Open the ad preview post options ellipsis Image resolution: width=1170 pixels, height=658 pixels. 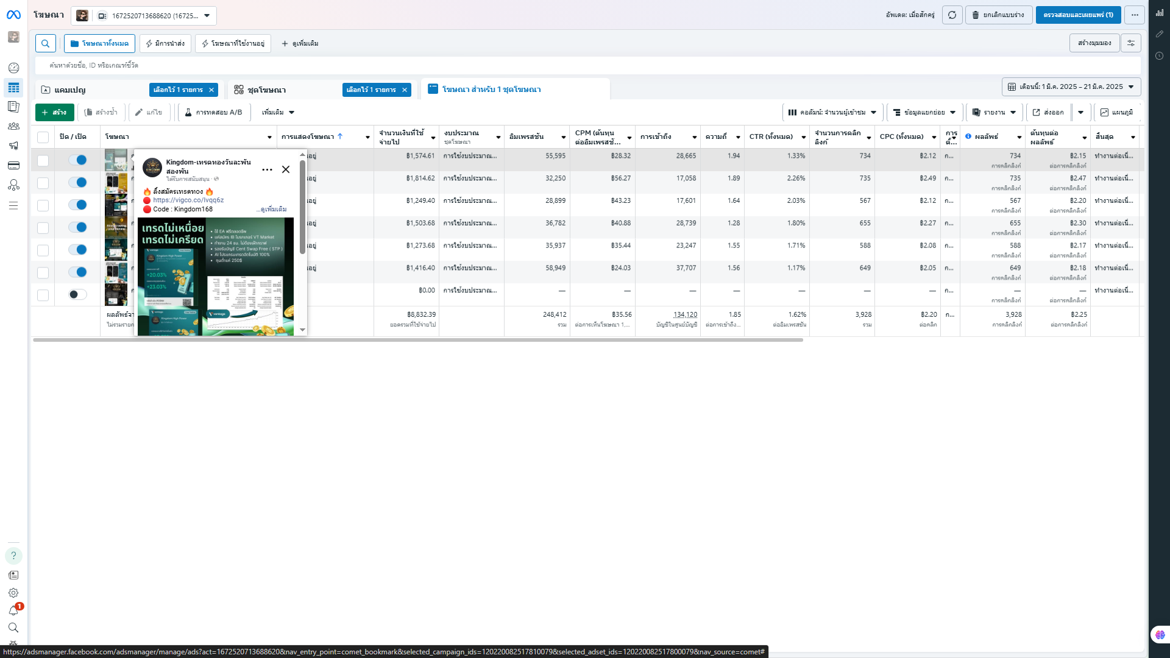pyautogui.click(x=267, y=169)
